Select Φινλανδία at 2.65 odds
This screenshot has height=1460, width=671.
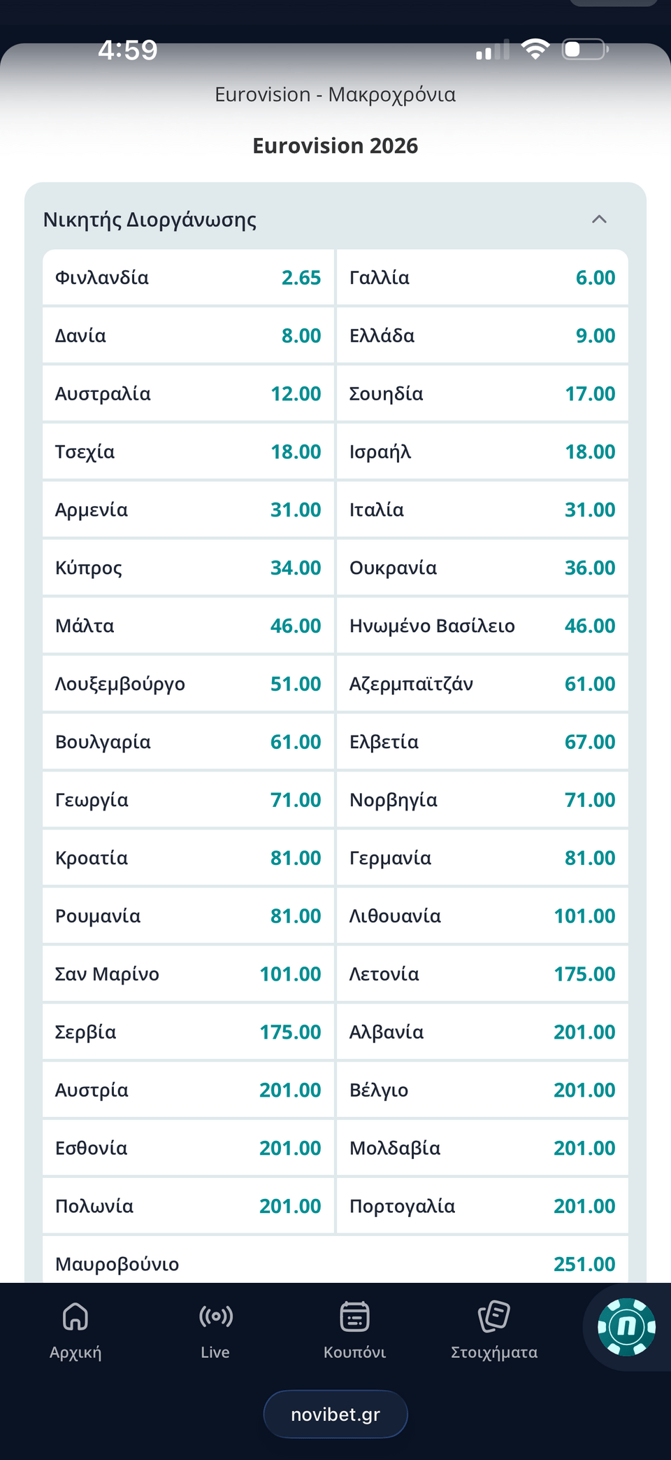[188, 278]
